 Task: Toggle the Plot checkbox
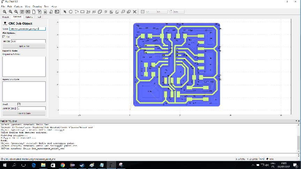coord(4,37)
